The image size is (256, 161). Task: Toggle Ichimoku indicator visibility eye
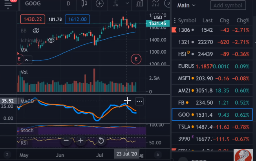click(x=51, y=40)
